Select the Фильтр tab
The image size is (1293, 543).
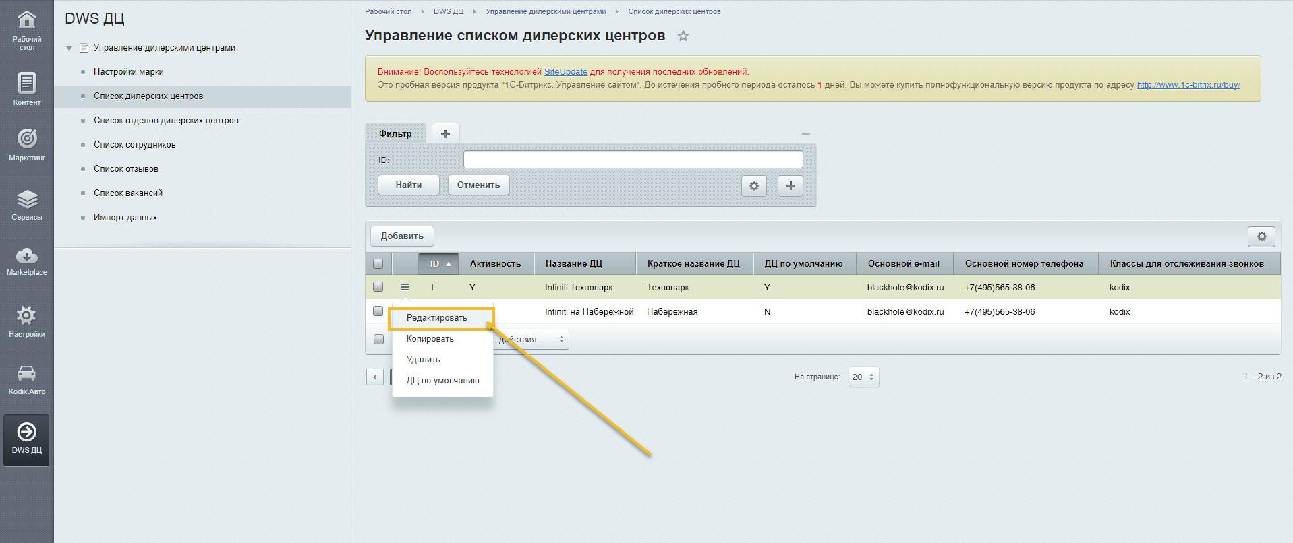pos(395,133)
